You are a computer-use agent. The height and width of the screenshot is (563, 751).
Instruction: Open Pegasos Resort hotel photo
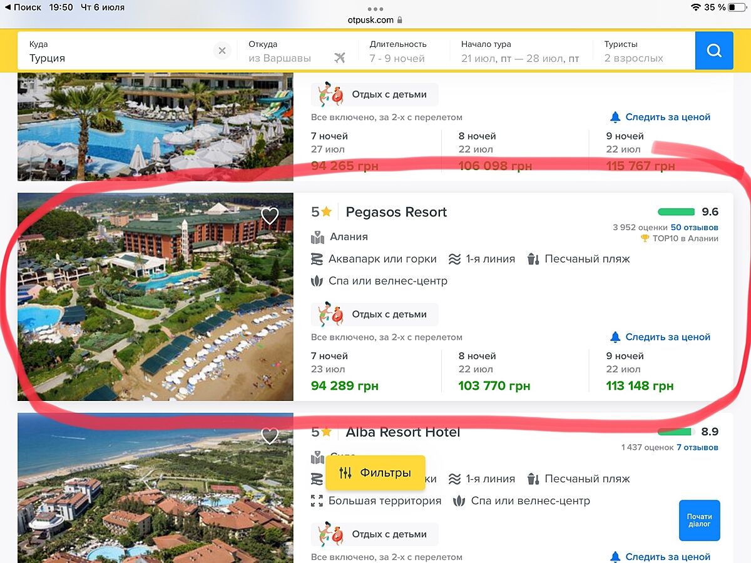[x=155, y=297]
